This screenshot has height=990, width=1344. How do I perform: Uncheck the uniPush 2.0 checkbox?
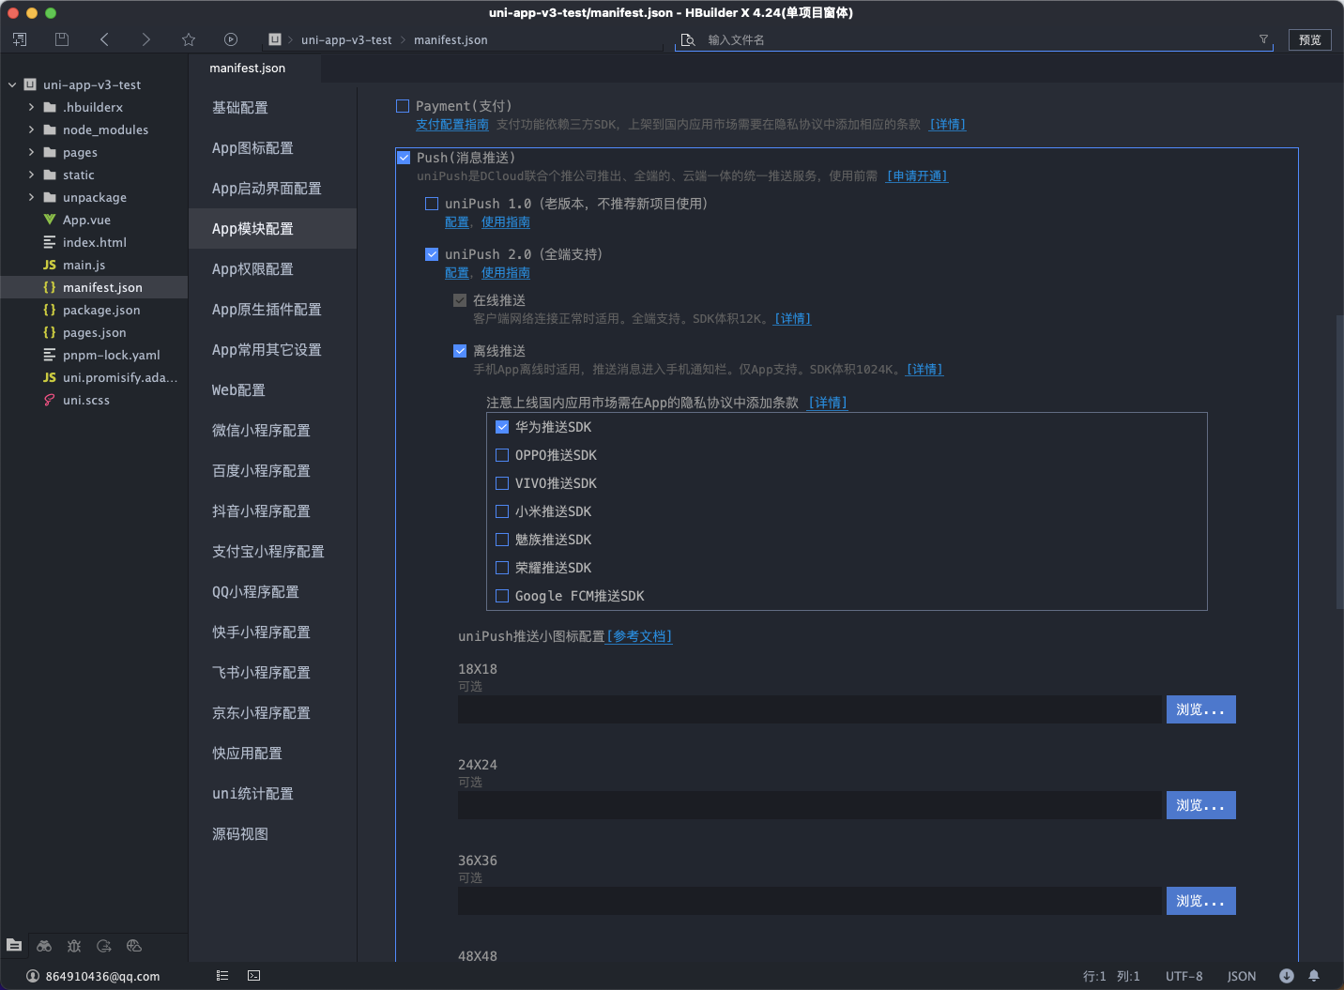tap(432, 254)
